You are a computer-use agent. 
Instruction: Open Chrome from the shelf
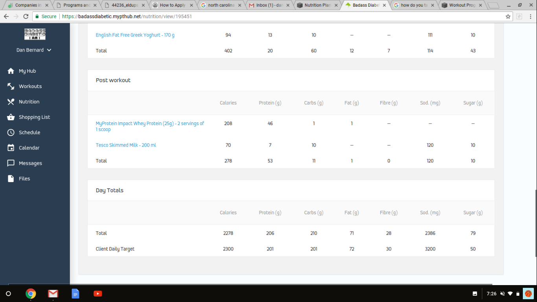coord(31,294)
